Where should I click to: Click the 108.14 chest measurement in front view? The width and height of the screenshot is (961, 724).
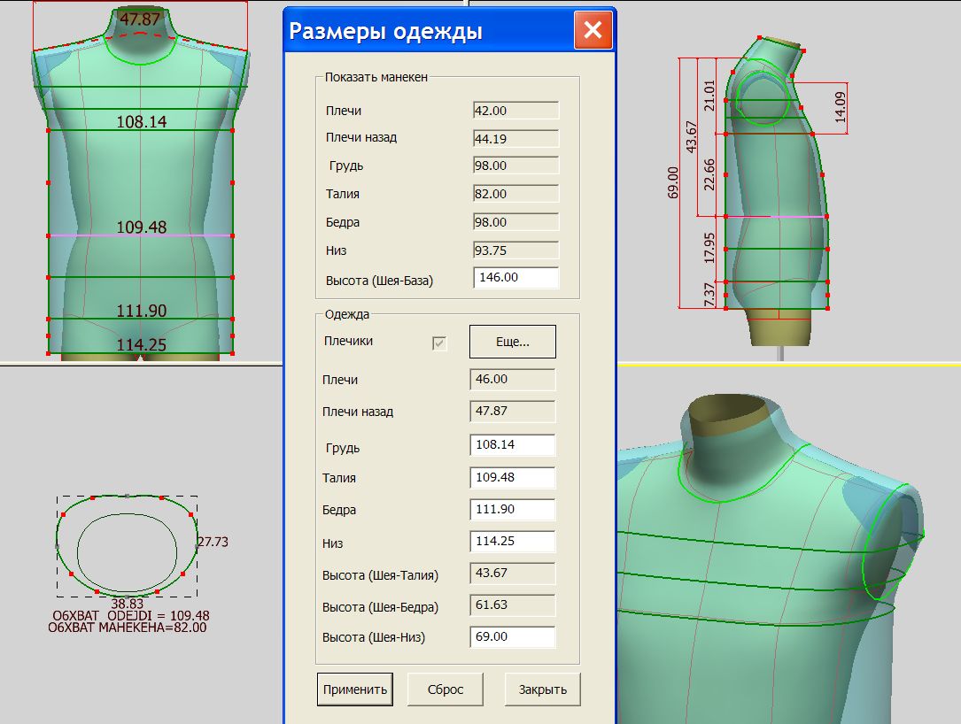(x=142, y=122)
